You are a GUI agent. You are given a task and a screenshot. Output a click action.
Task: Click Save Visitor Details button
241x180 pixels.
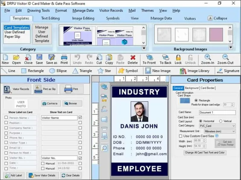(42, 175)
